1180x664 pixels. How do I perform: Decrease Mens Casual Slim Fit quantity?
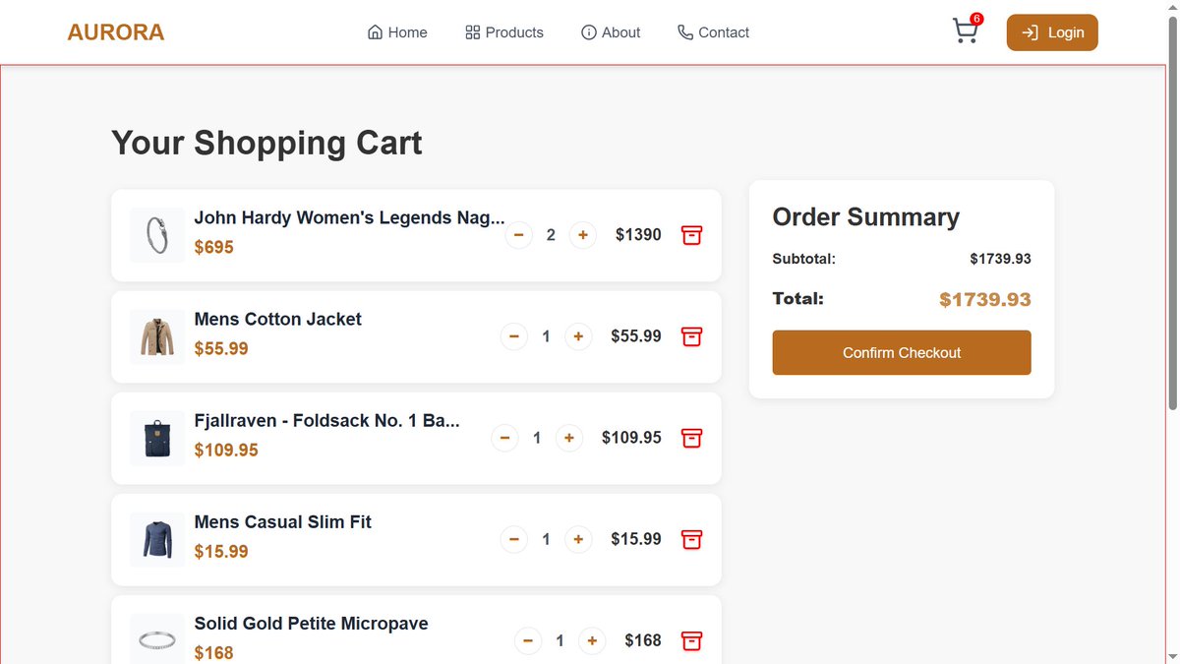click(x=514, y=539)
